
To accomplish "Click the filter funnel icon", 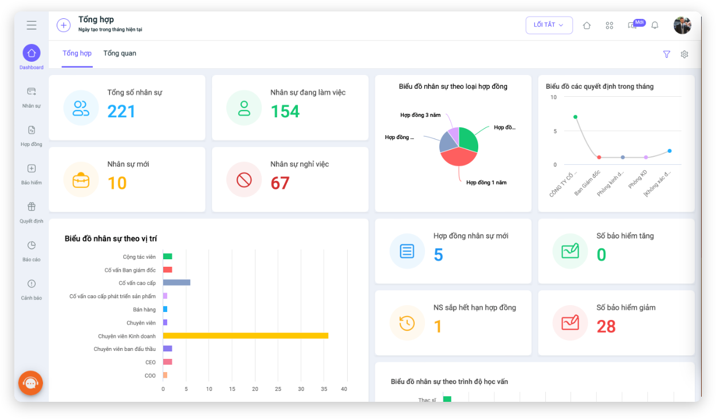I will coord(667,54).
